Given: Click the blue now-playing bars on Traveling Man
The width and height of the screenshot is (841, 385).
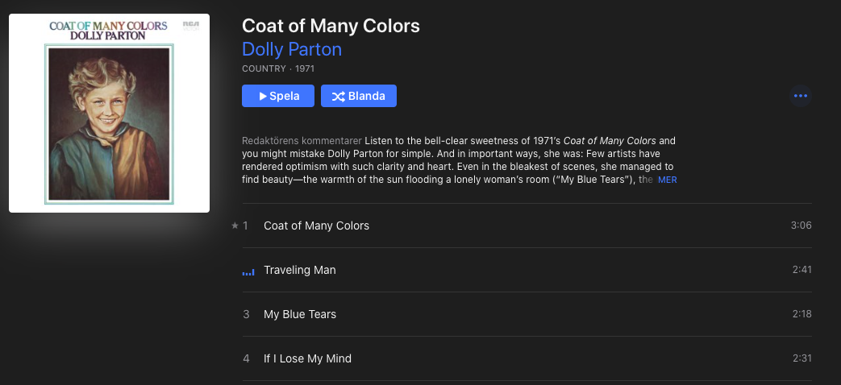Looking at the screenshot, I should tap(248, 272).
